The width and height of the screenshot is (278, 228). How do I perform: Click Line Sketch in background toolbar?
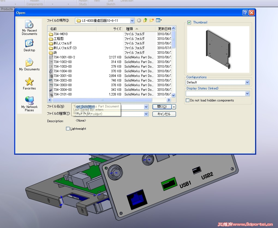111,2
